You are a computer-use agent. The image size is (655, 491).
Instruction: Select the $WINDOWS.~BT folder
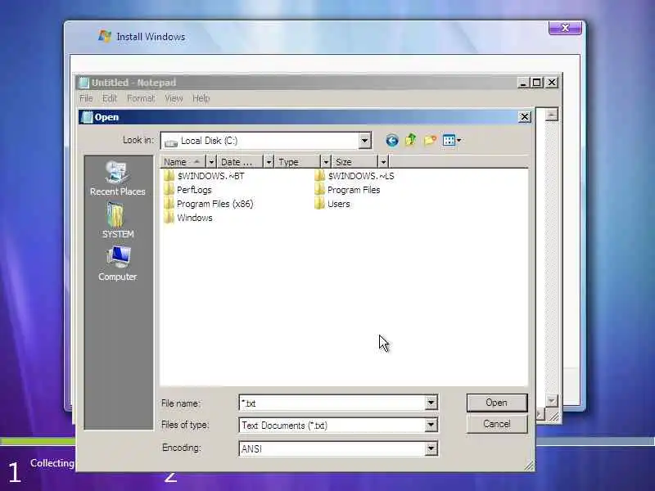click(x=204, y=176)
